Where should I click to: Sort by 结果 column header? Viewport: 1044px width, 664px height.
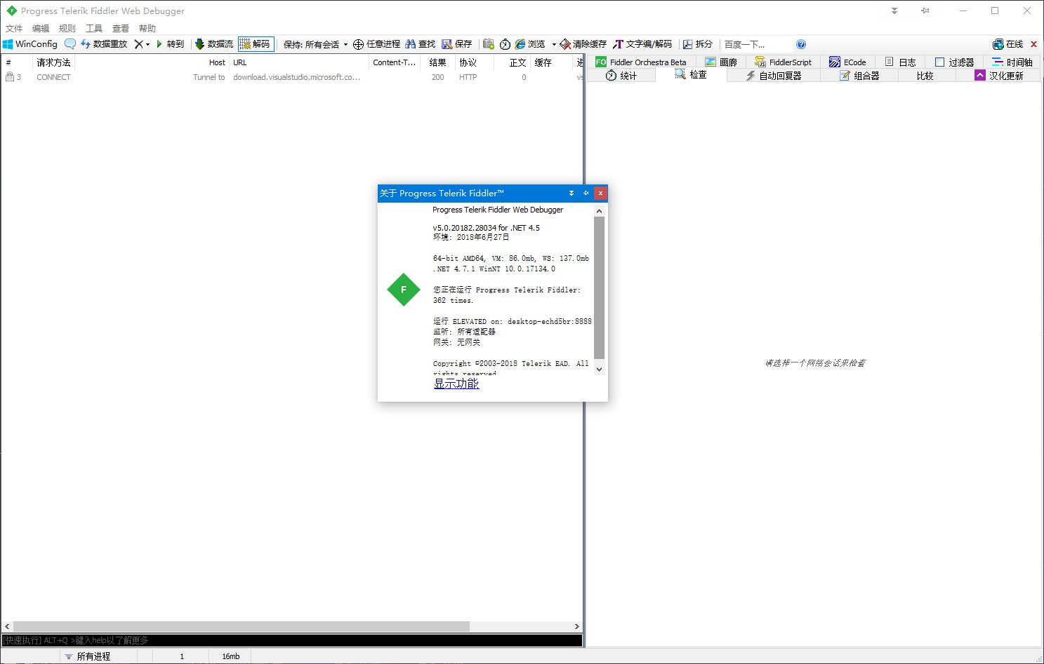[438, 62]
